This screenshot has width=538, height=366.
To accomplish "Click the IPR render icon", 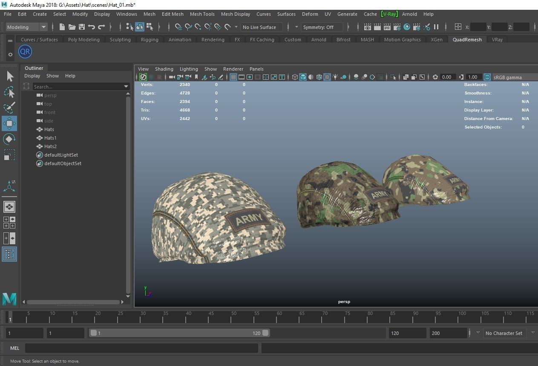I will pos(387,27).
